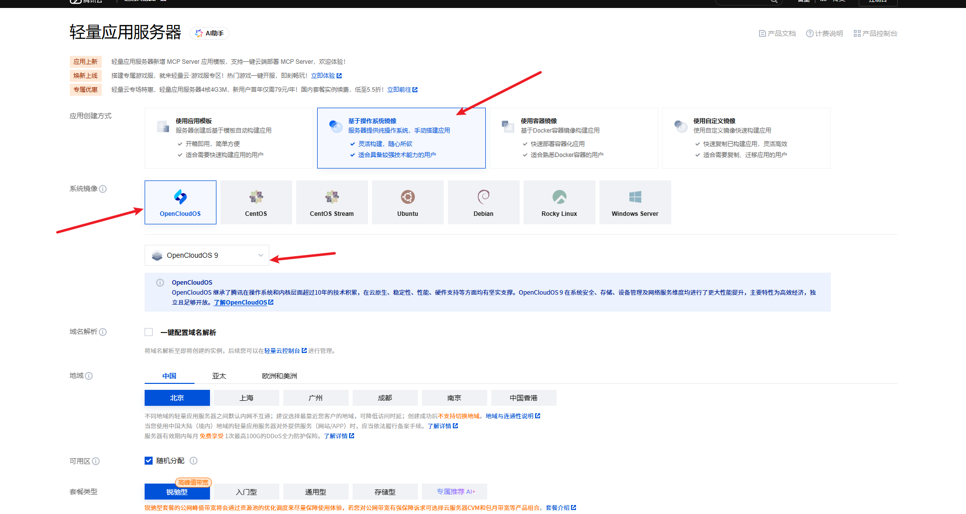The height and width of the screenshot is (514, 966).
Task: Switch to the 存储型 plan tab
Action: click(x=385, y=492)
